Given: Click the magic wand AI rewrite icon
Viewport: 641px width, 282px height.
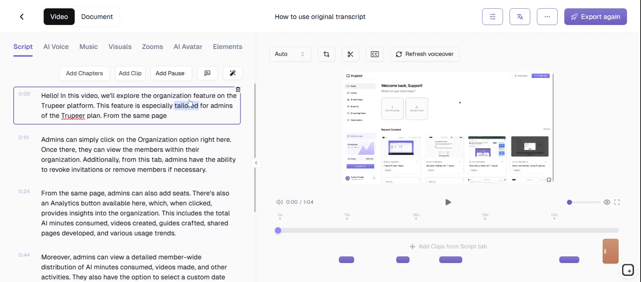Looking at the screenshot, I should 233,73.
